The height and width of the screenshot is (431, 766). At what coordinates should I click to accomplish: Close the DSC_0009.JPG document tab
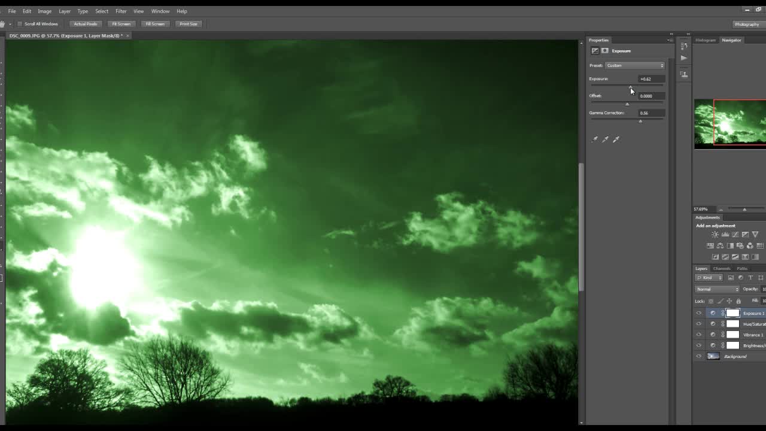127,35
